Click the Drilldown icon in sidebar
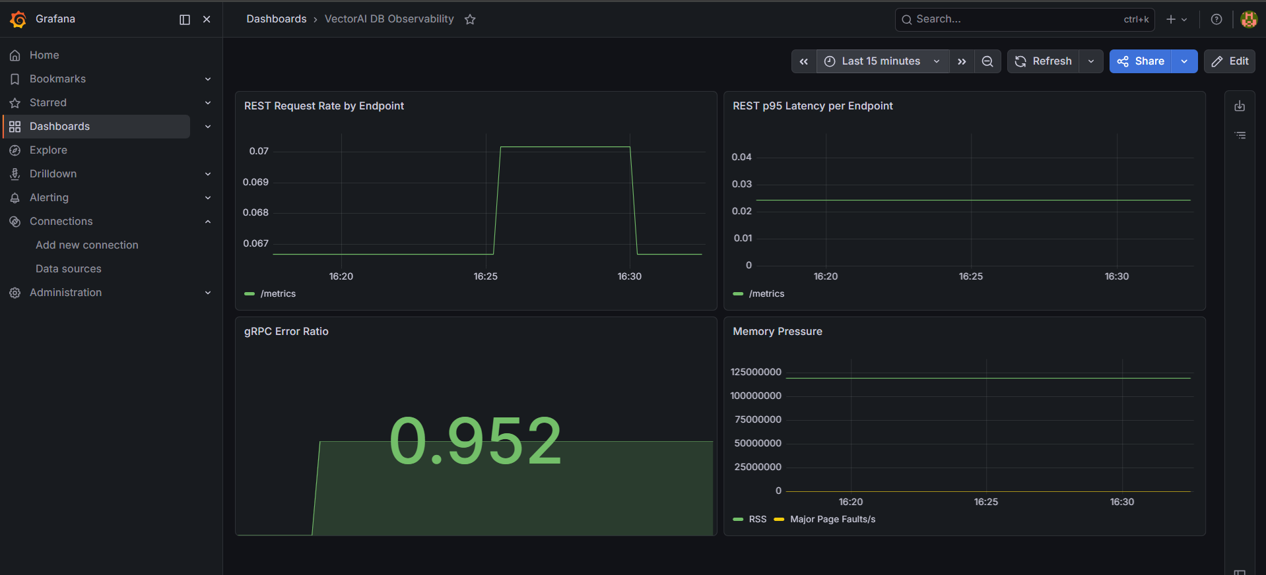This screenshot has height=575, width=1266. pos(15,174)
